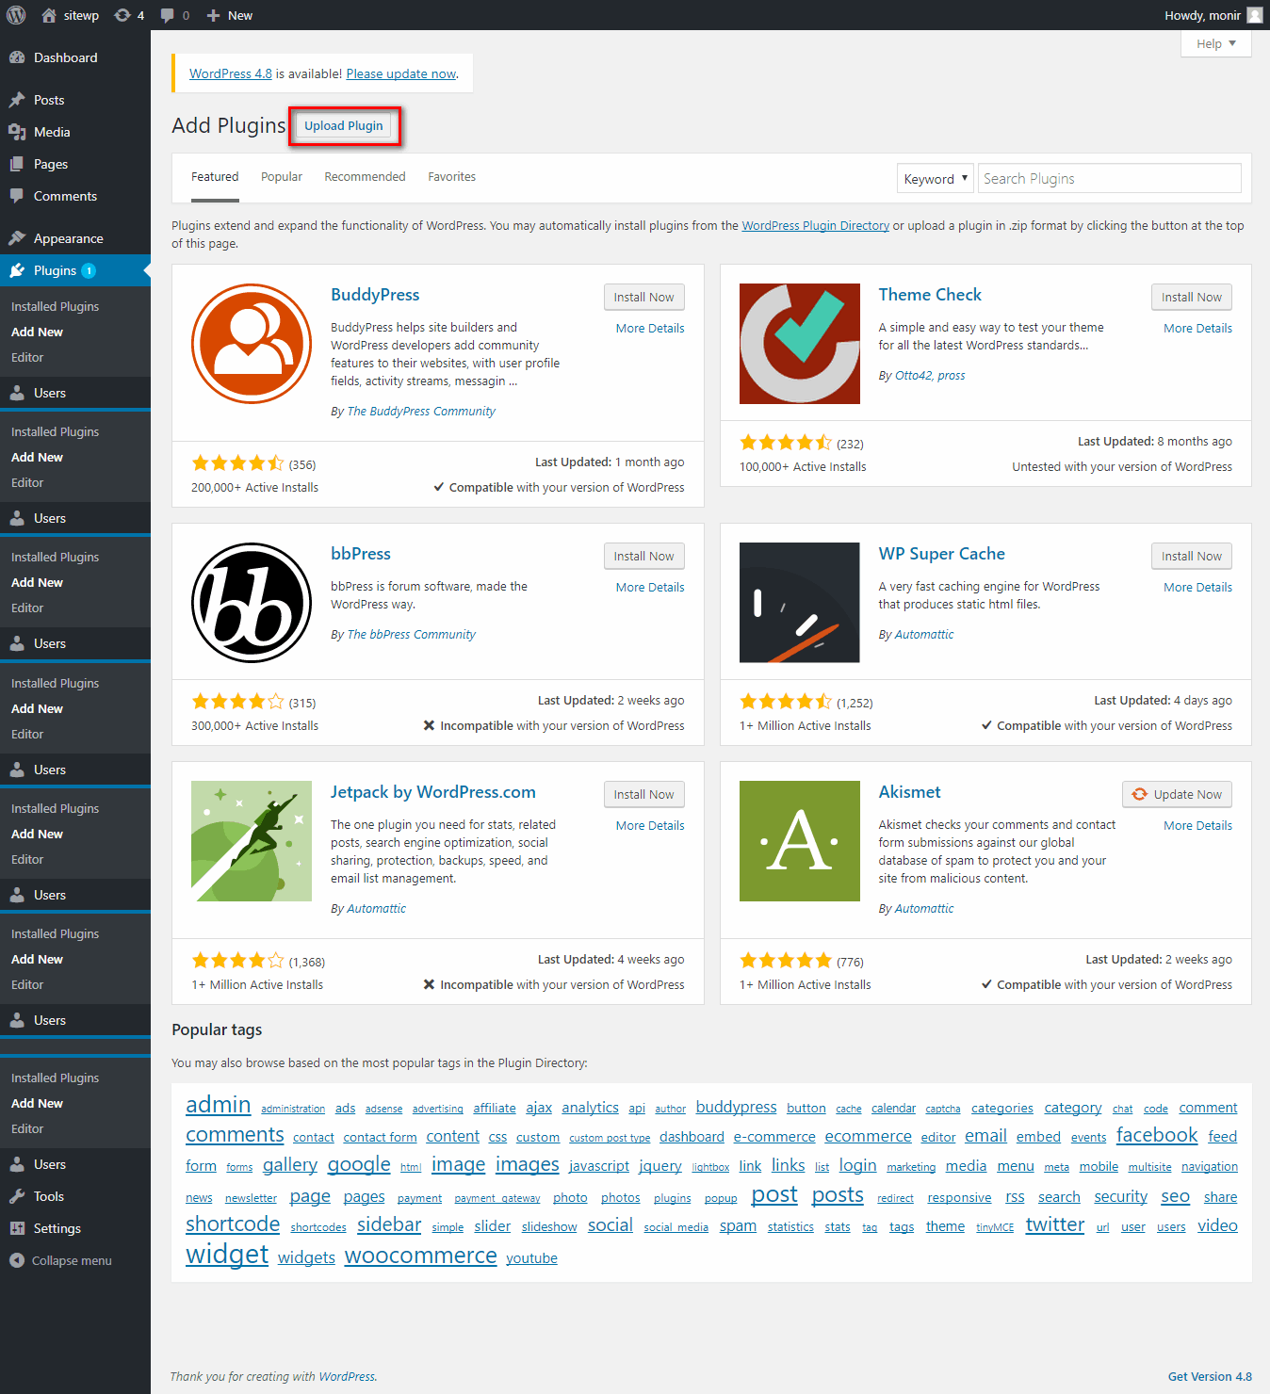Open the Media library in the sidebar
This screenshot has width=1270, height=1394.
point(75,132)
